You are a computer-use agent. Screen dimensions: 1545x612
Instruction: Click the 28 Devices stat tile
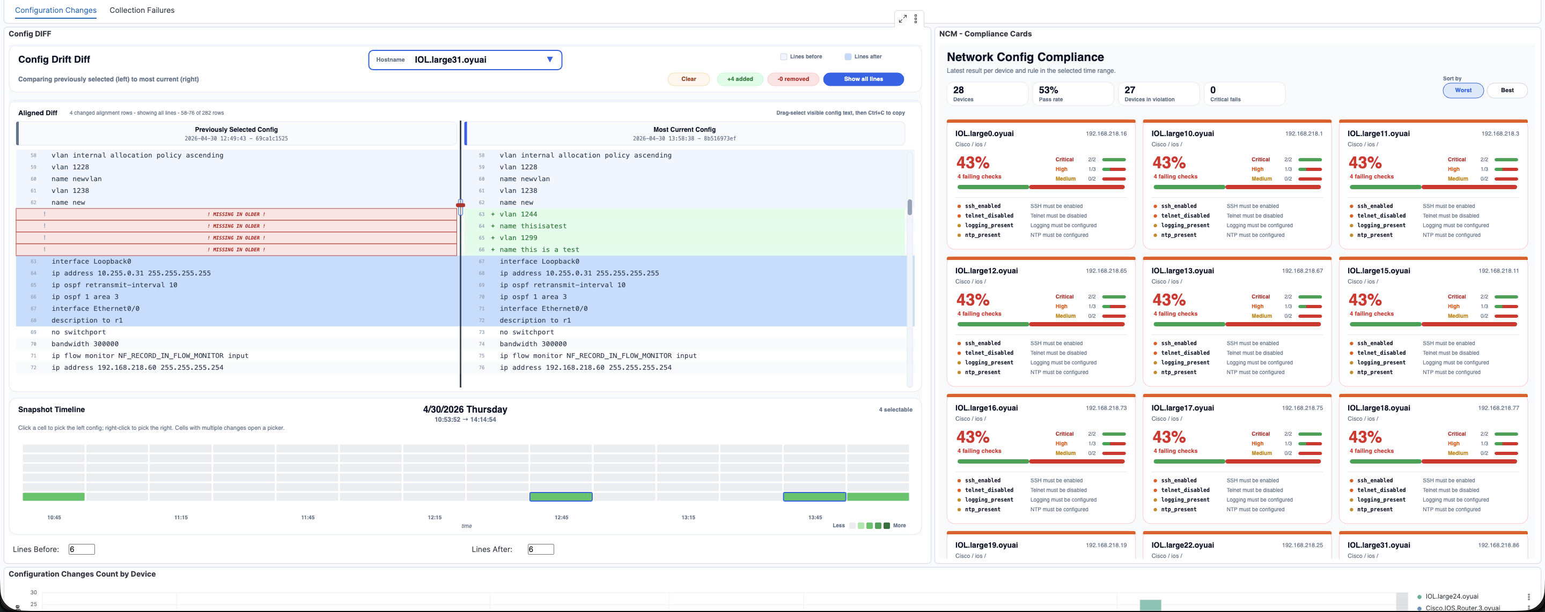click(x=987, y=94)
